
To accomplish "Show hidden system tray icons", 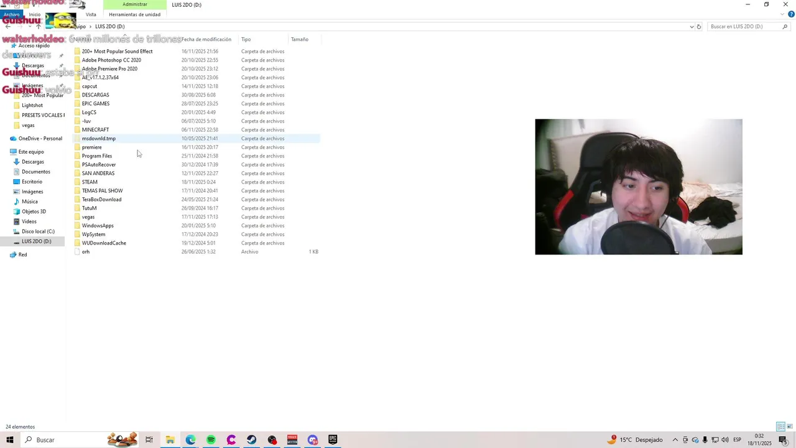I will 676,440.
